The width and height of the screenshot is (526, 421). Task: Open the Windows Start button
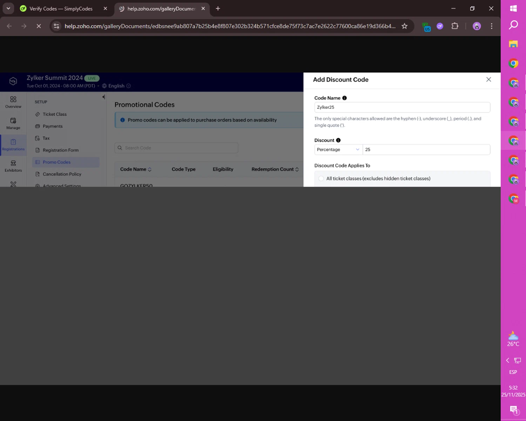pyautogui.click(x=513, y=8)
